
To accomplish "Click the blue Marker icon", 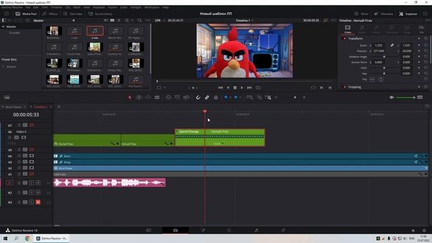I will pos(236,97).
